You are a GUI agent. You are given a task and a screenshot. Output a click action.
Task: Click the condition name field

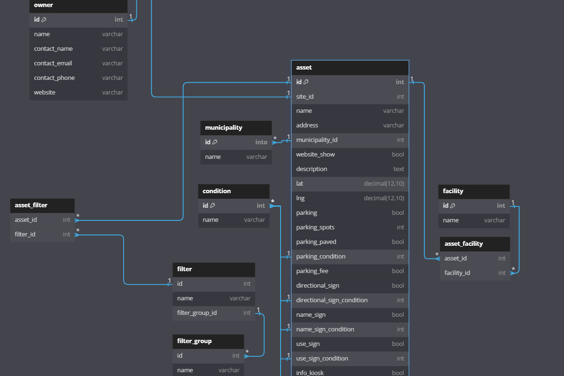pyautogui.click(x=234, y=220)
